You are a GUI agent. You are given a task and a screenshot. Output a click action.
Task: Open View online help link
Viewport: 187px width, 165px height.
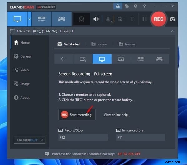point(116,115)
